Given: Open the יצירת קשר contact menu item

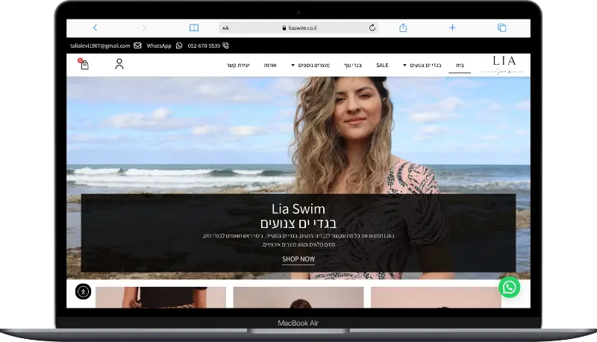Looking at the screenshot, I should pyautogui.click(x=238, y=66).
